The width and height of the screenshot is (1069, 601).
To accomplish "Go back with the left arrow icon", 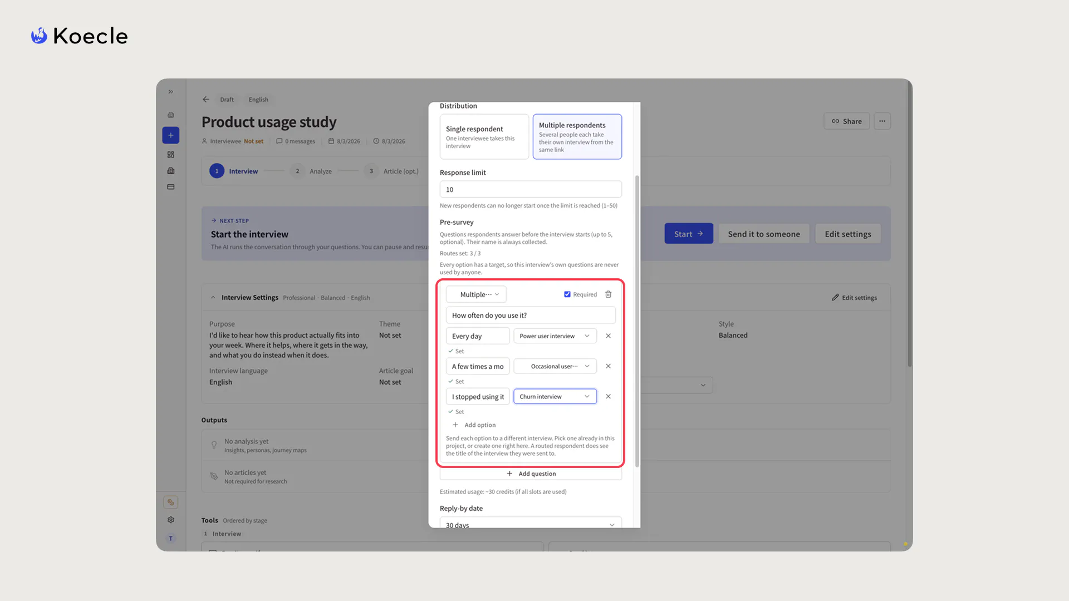I will pyautogui.click(x=206, y=100).
